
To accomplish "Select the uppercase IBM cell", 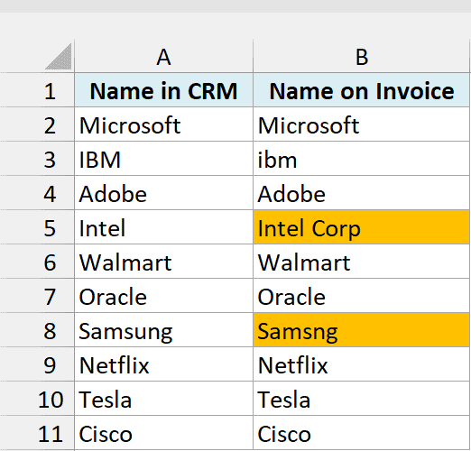I will pos(164,159).
